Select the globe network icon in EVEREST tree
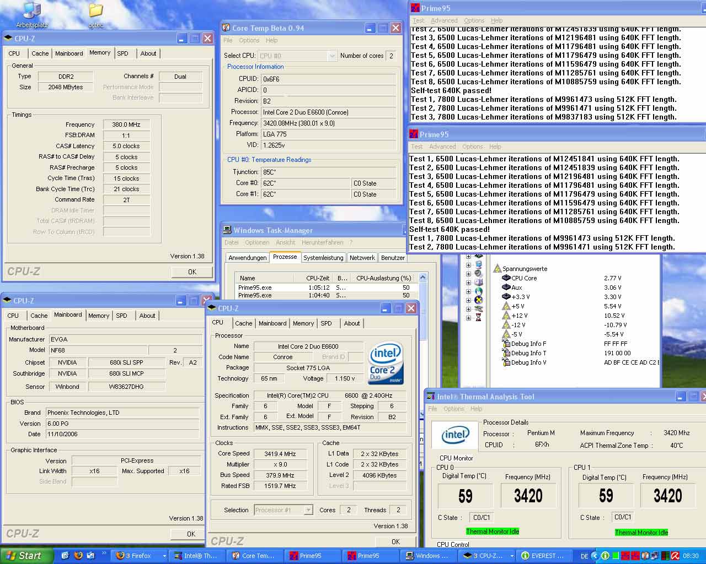 coord(479,291)
